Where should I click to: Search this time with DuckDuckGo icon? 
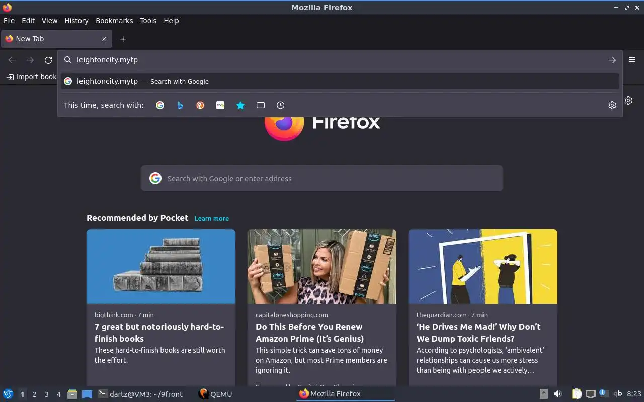tap(200, 105)
